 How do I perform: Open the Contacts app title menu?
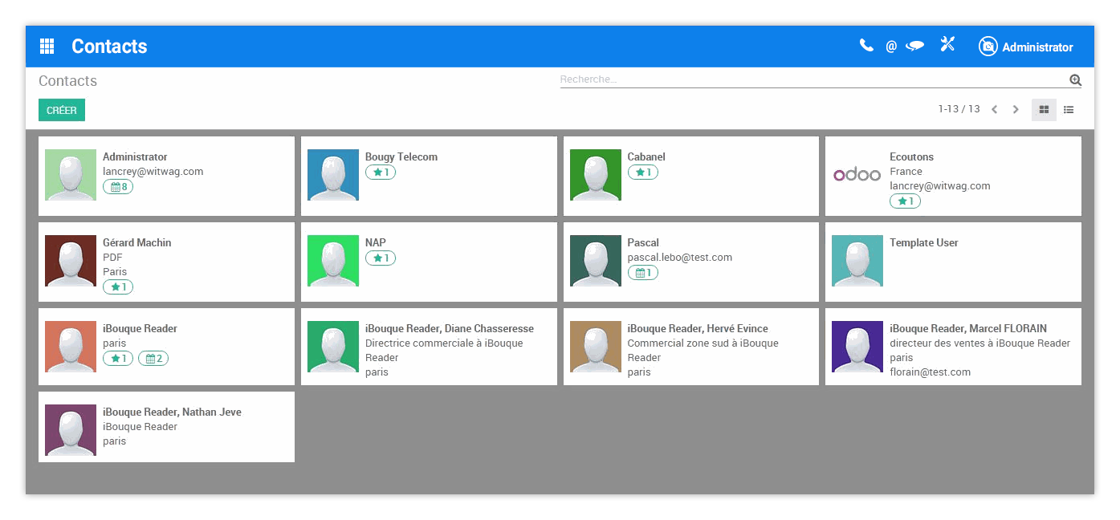[x=109, y=46]
